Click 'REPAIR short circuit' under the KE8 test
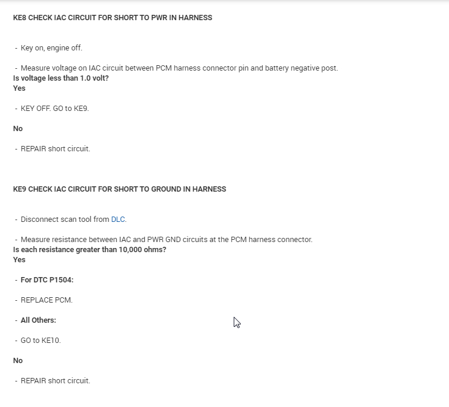This screenshot has height=407, width=449. [55, 149]
